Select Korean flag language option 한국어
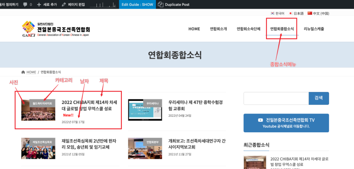This screenshot has height=169, width=354. 278,14
